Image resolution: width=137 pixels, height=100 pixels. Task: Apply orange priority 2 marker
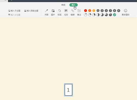(x=90, y=11)
